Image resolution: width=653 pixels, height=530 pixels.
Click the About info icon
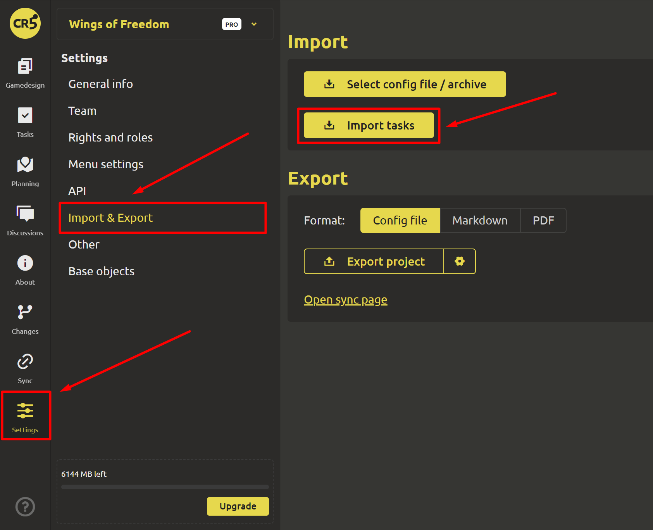[x=25, y=264]
